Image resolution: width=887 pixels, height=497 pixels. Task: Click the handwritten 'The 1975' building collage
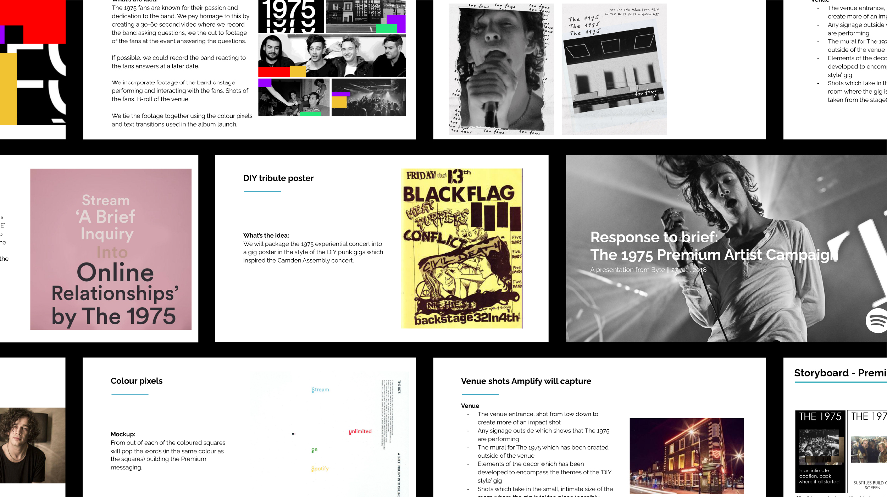[614, 69]
